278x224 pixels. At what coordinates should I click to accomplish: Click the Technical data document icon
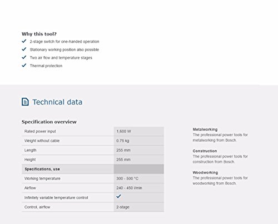tap(25, 102)
